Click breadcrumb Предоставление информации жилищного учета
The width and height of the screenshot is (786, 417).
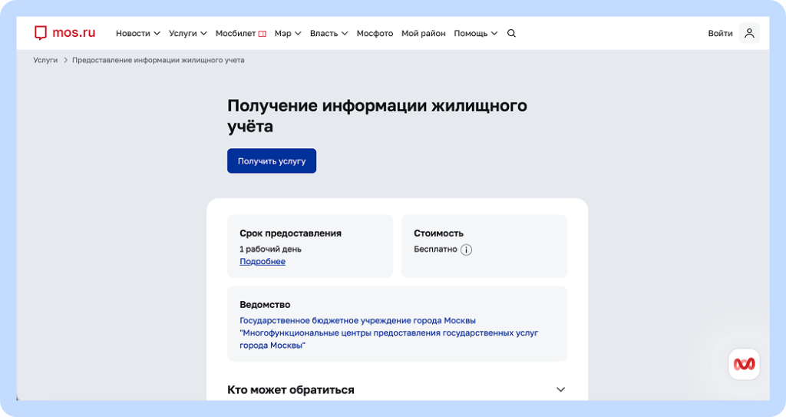pos(158,60)
